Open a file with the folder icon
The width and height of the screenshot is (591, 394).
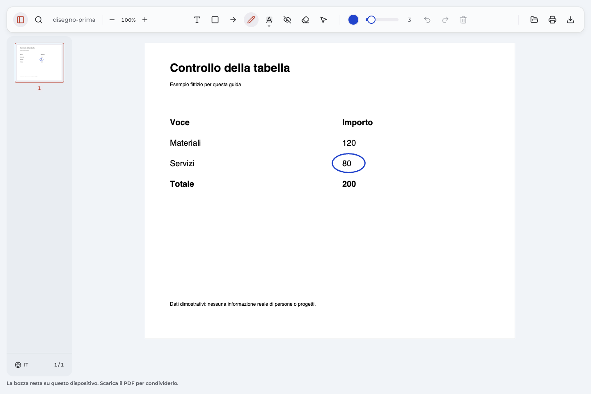point(534,20)
